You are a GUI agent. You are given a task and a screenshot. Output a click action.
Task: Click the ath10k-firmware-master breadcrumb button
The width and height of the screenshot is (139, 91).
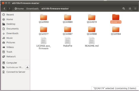[55, 9]
